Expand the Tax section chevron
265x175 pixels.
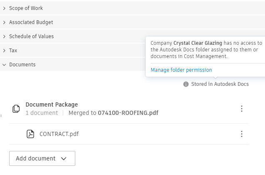pyautogui.click(x=4, y=51)
